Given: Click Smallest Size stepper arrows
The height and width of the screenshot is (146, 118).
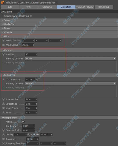Looking at the screenshot, I should coord(37,99).
